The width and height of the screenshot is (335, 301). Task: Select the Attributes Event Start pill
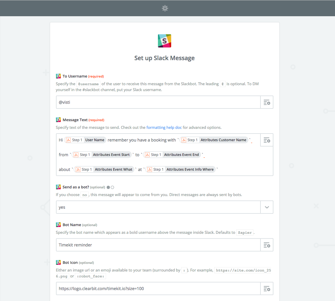[102, 155]
